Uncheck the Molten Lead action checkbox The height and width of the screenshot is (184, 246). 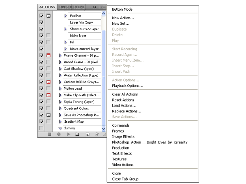coord(41,88)
